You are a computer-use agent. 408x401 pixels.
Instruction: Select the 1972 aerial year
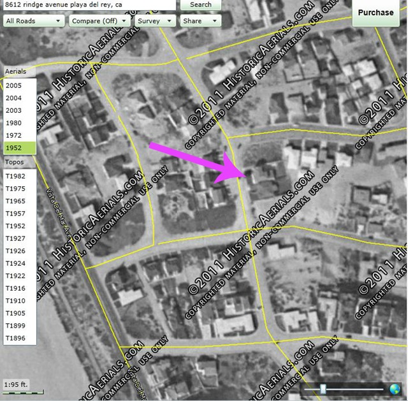[x=20, y=135]
